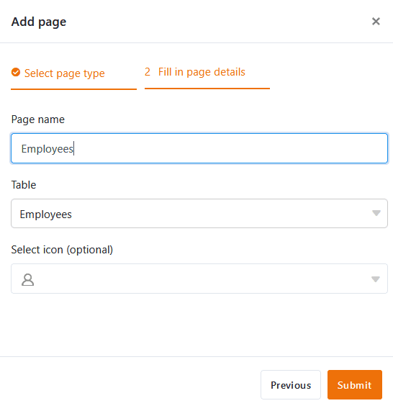Submit the new page form

coord(354,385)
